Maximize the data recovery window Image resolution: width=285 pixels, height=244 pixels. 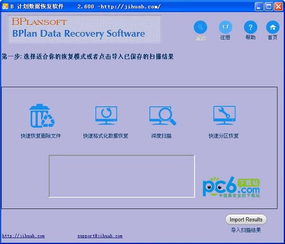tap(269, 7)
